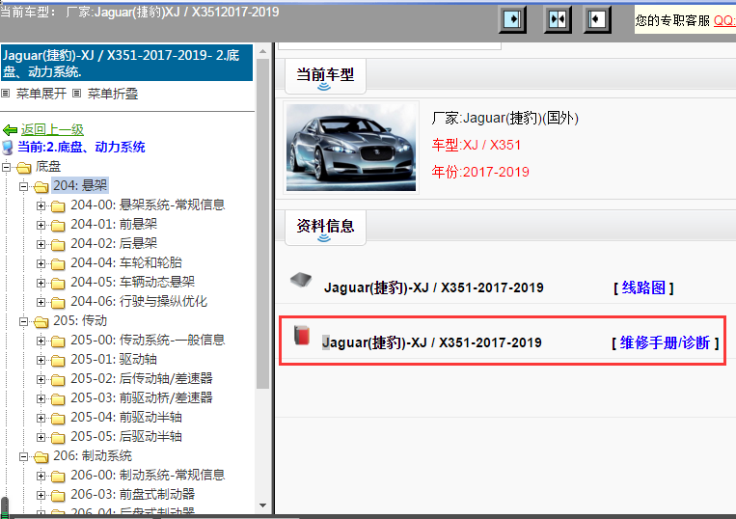Collapse the 底盘 root node
The width and height of the screenshot is (736, 519).
(x=6, y=167)
